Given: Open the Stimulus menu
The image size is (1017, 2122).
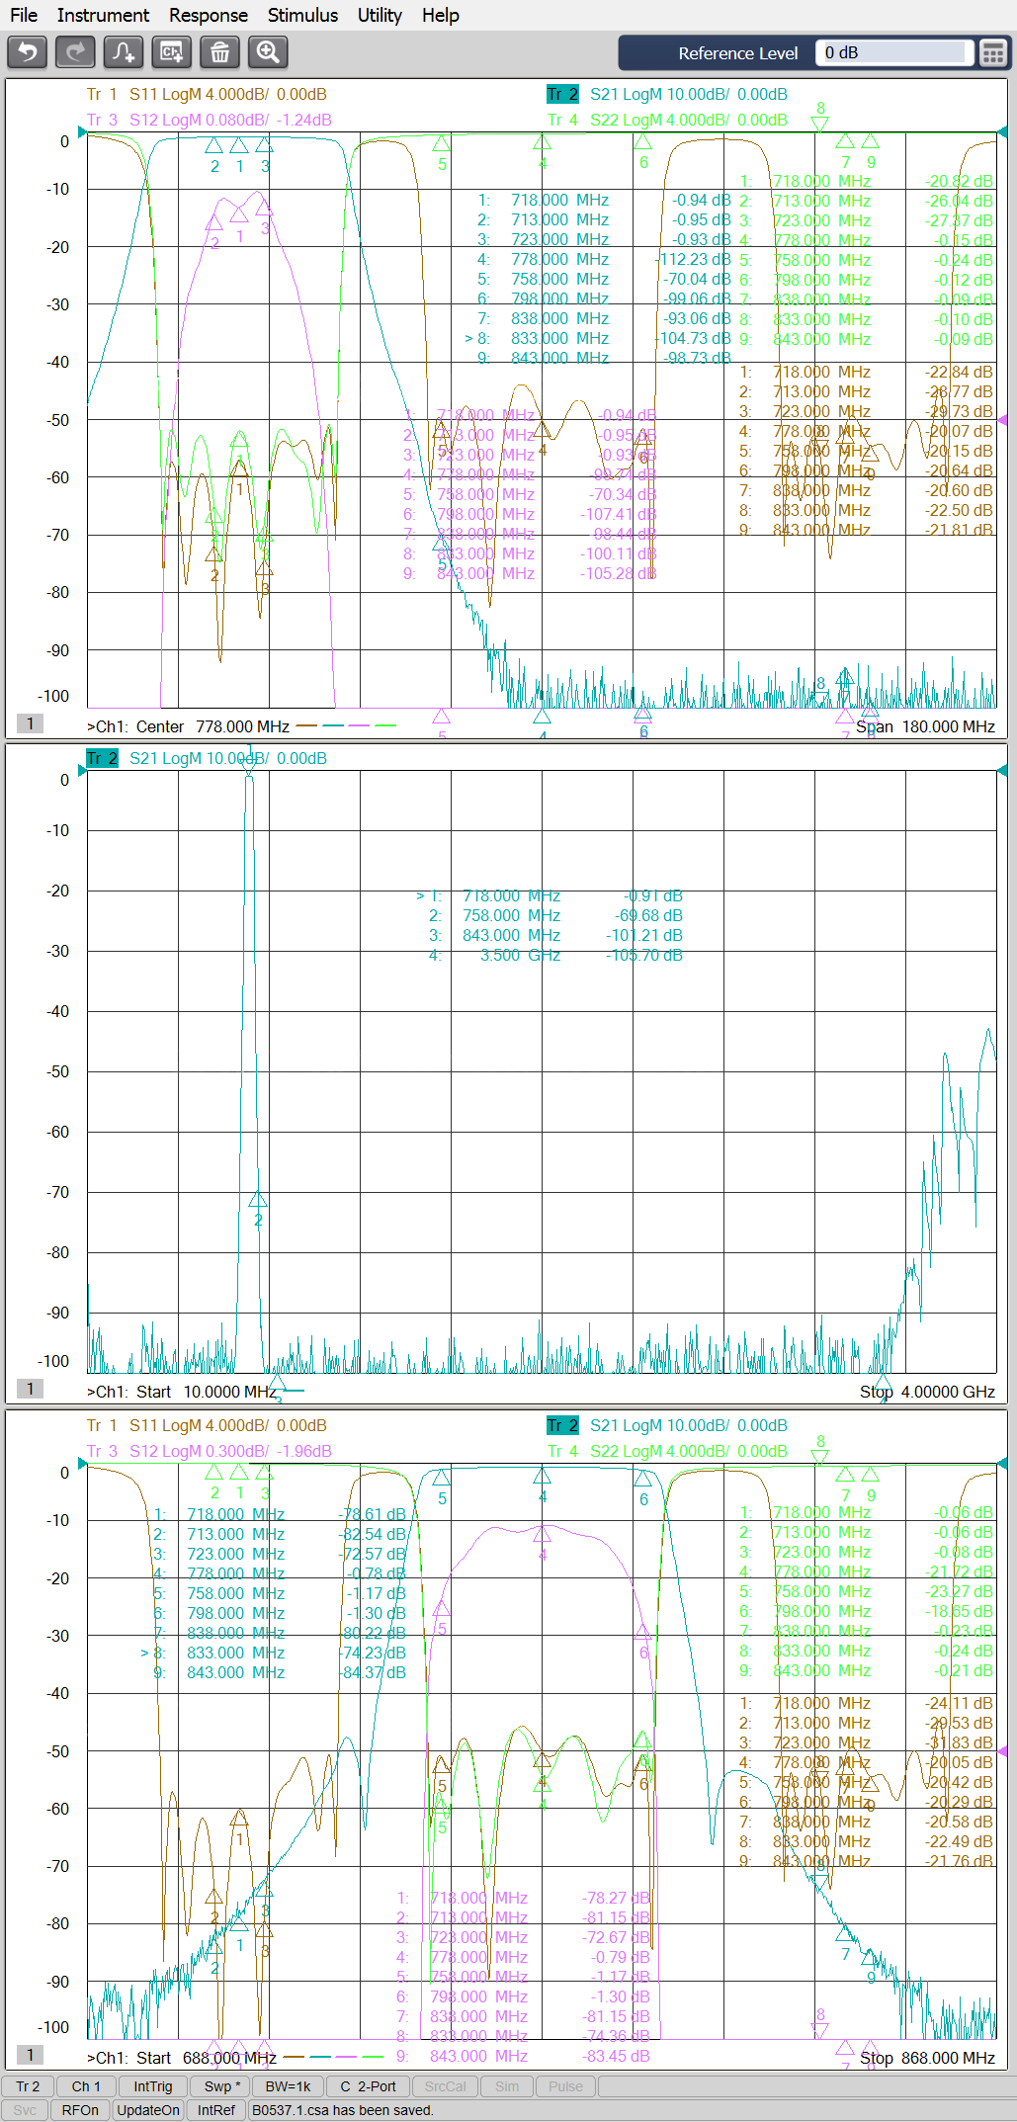Looking at the screenshot, I should 302,15.
